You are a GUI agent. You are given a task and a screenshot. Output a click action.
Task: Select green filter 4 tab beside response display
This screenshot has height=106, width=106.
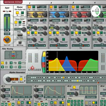click(44, 70)
